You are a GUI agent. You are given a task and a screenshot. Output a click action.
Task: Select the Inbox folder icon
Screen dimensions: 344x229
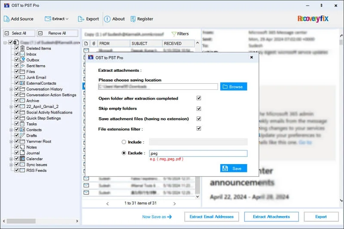pos(22,54)
